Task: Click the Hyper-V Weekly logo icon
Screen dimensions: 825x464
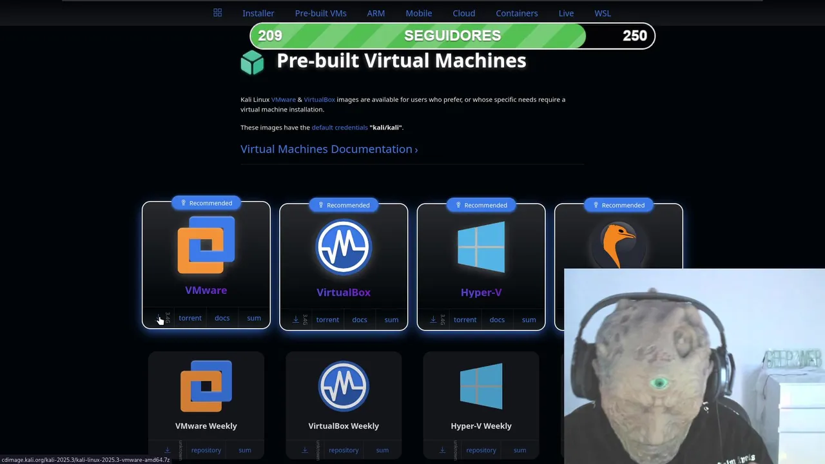Action: tap(481, 386)
